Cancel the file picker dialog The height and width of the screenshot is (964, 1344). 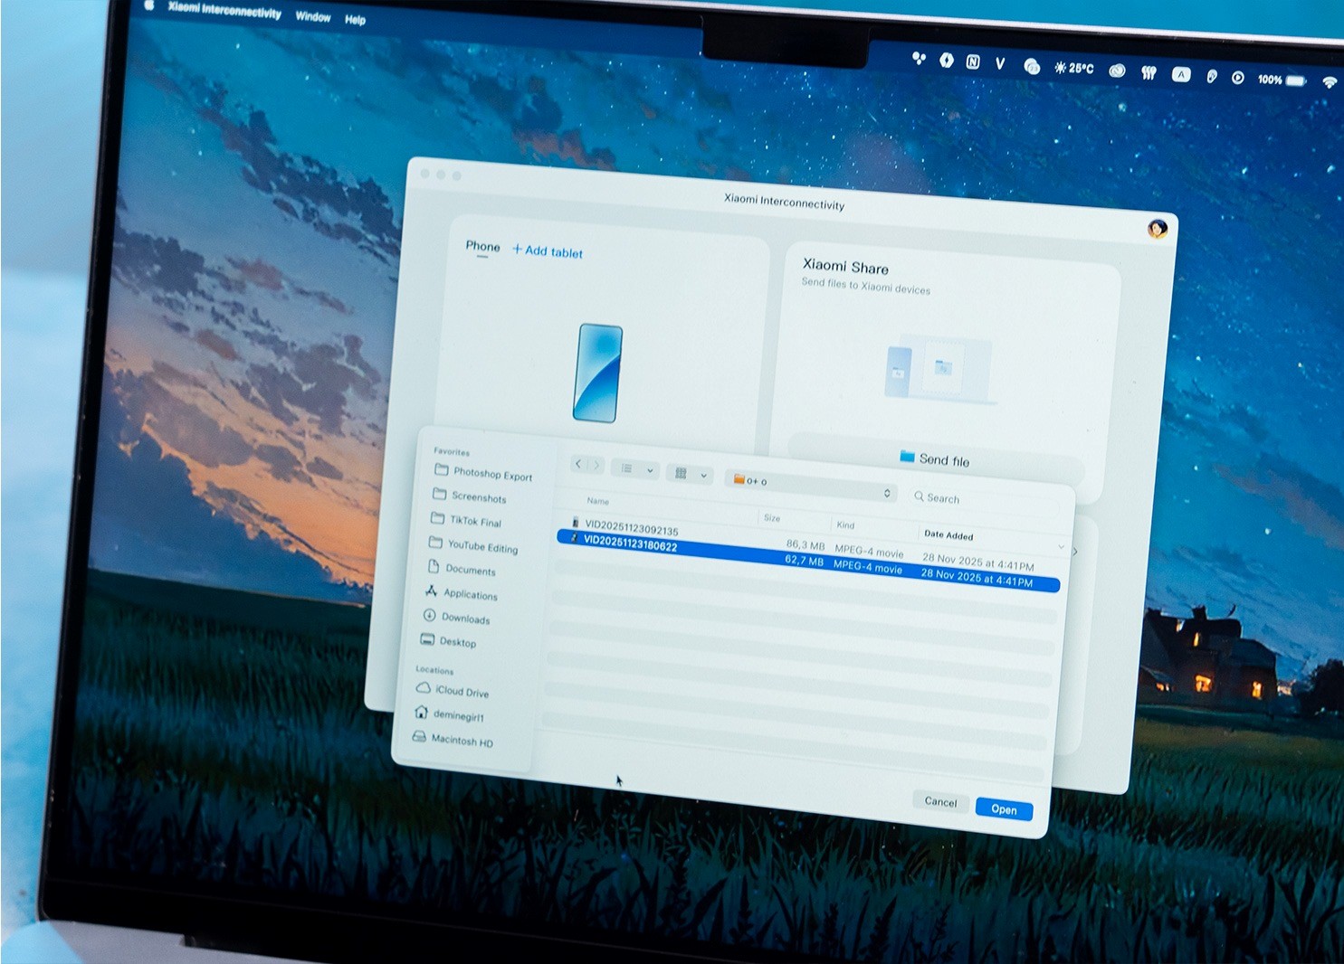pyautogui.click(x=940, y=801)
